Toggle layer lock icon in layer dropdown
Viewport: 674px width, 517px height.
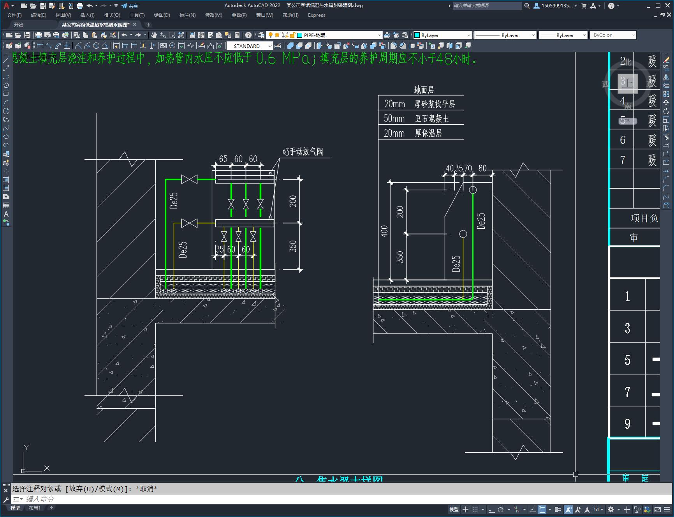293,35
